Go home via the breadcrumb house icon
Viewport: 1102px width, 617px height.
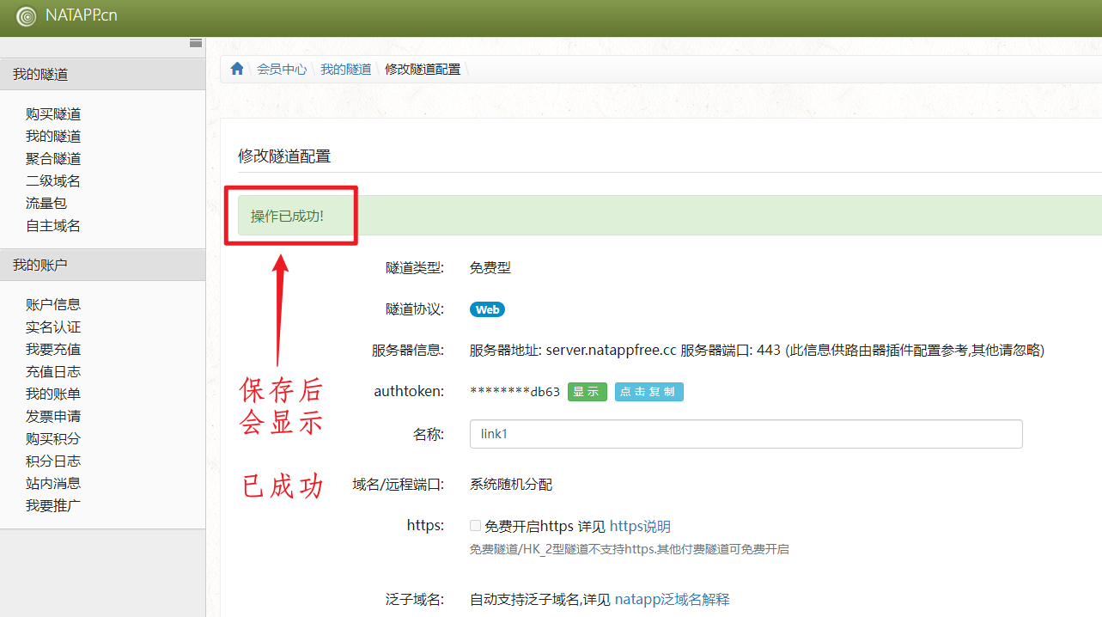tap(237, 69)
